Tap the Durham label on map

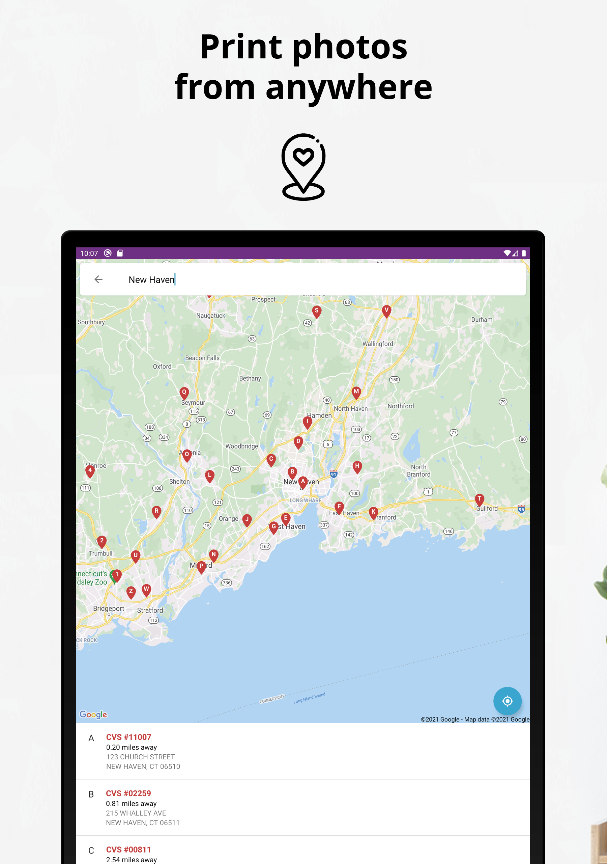pos(482,320)
